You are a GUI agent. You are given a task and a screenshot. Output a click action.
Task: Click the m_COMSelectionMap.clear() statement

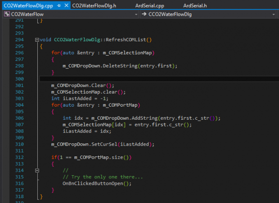point(89,92)
